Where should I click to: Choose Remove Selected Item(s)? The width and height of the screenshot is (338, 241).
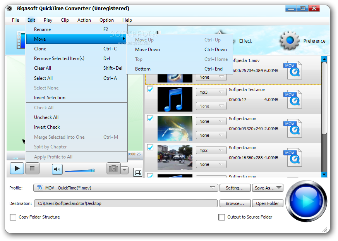(x=77, y=59)
